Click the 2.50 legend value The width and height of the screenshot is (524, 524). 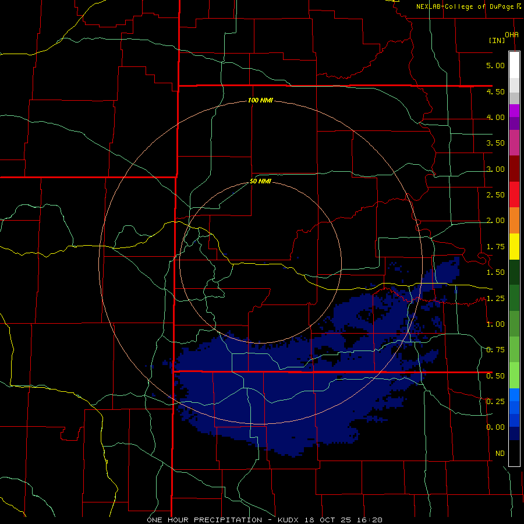[x=495, y=195]
